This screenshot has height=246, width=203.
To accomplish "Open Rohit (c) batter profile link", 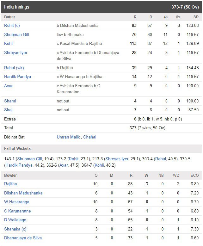I will (12, 25).
